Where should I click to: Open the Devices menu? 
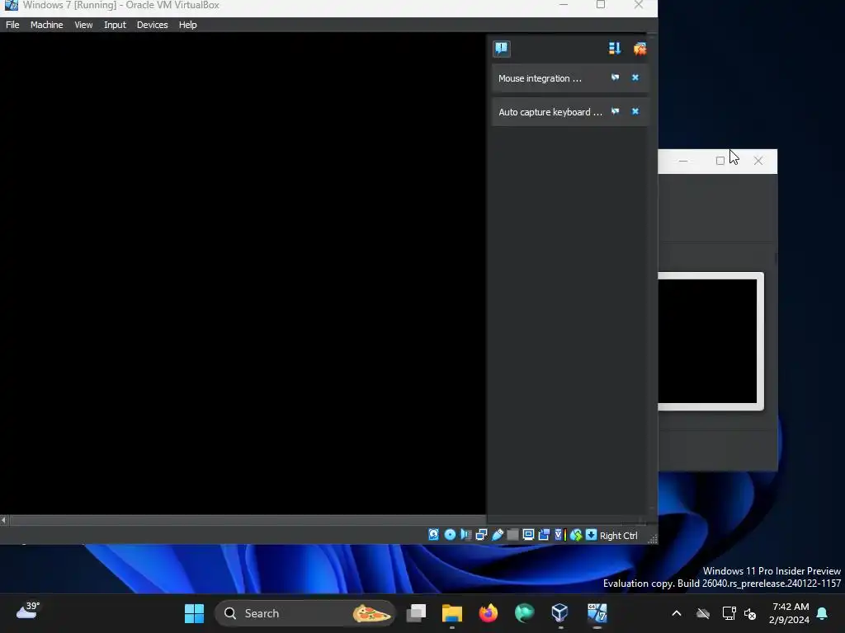point(152,25)
